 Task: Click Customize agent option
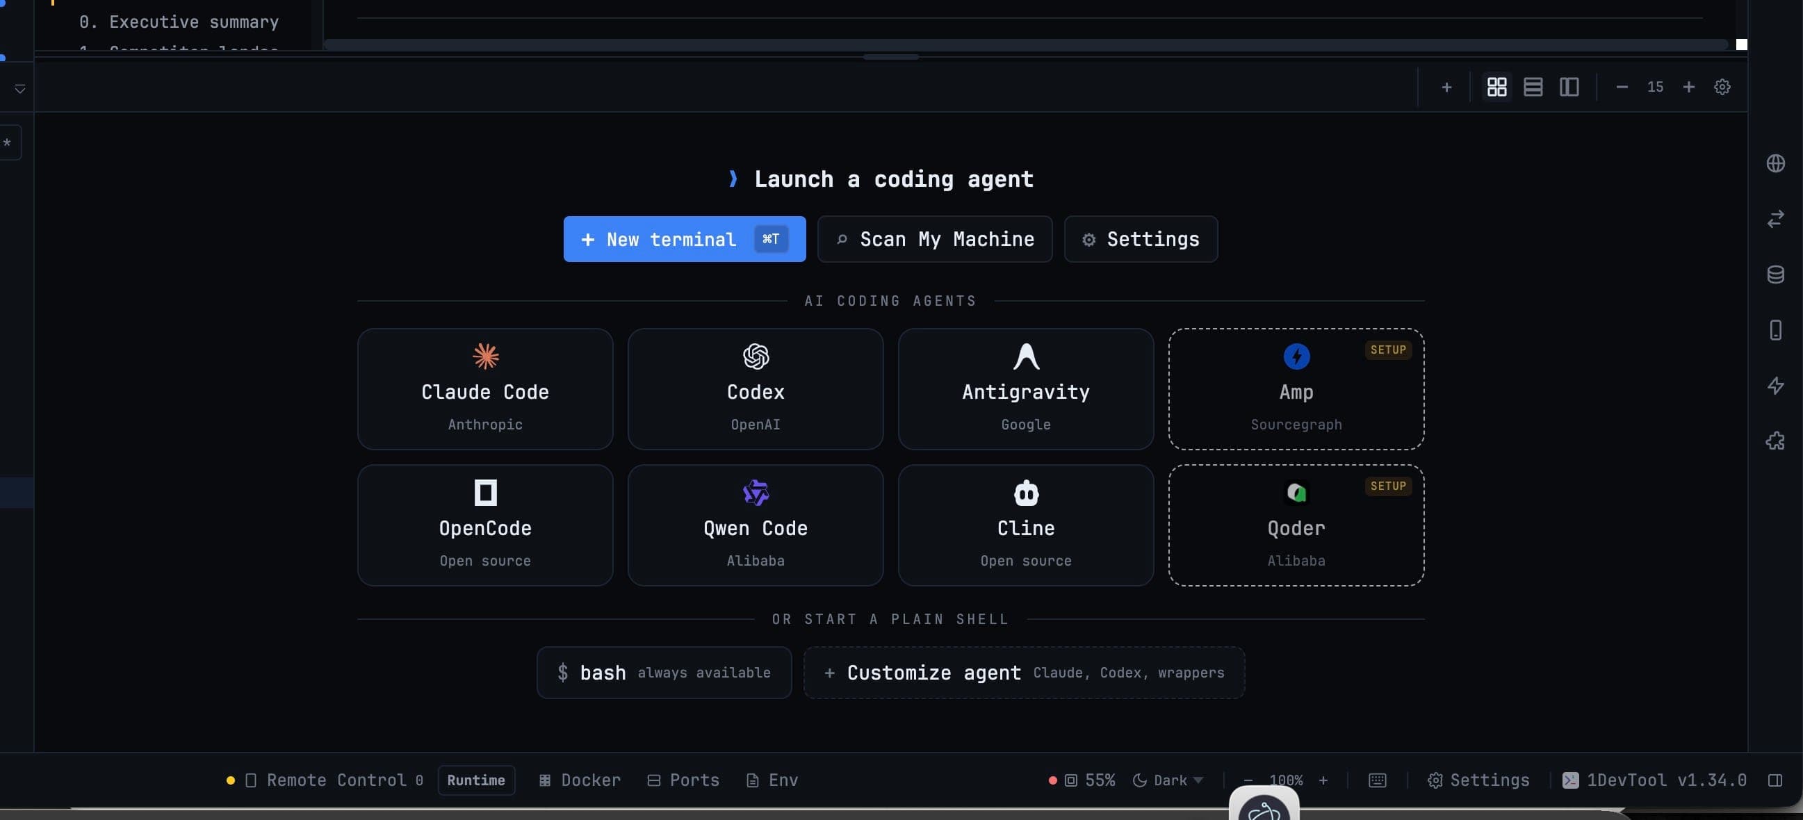click(1024, 673)
